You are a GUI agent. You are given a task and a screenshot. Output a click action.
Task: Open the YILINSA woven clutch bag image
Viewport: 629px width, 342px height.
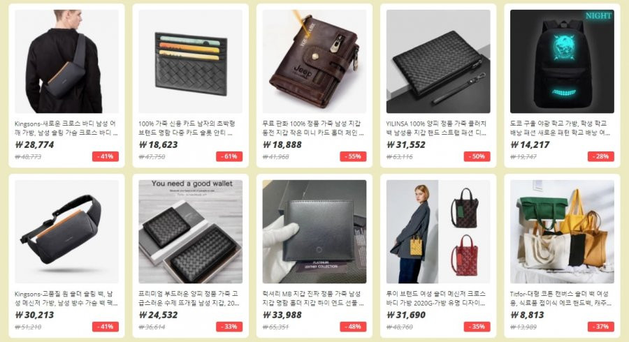438,61
